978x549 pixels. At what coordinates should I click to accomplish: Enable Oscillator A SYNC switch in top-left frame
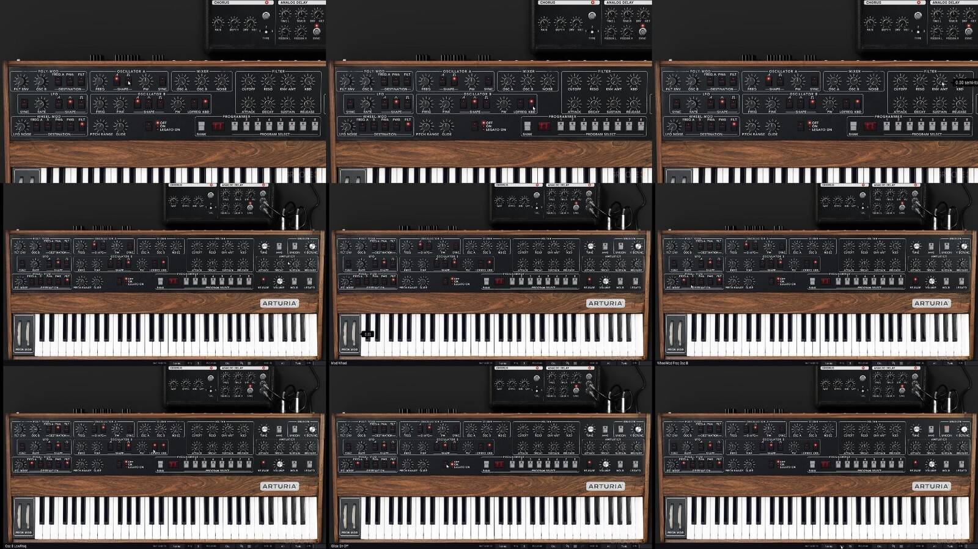(162, 81)
